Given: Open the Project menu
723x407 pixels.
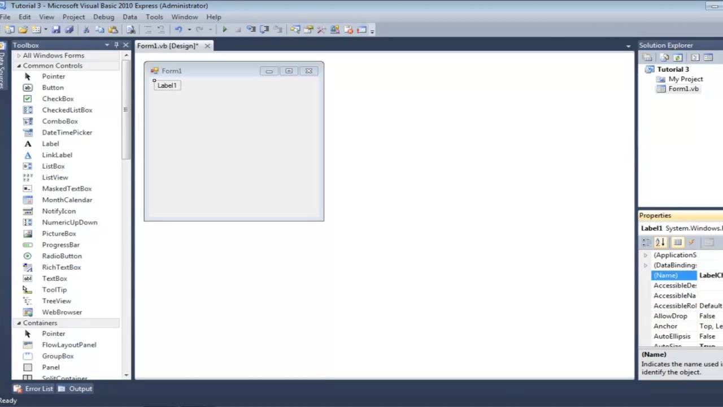Looking at the screenshot, I should tap(73, 17).
